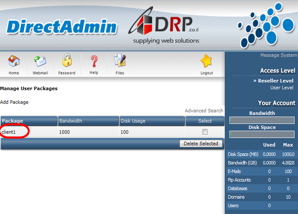
Task: Click the Logout star icon
Action: (207, 61)
